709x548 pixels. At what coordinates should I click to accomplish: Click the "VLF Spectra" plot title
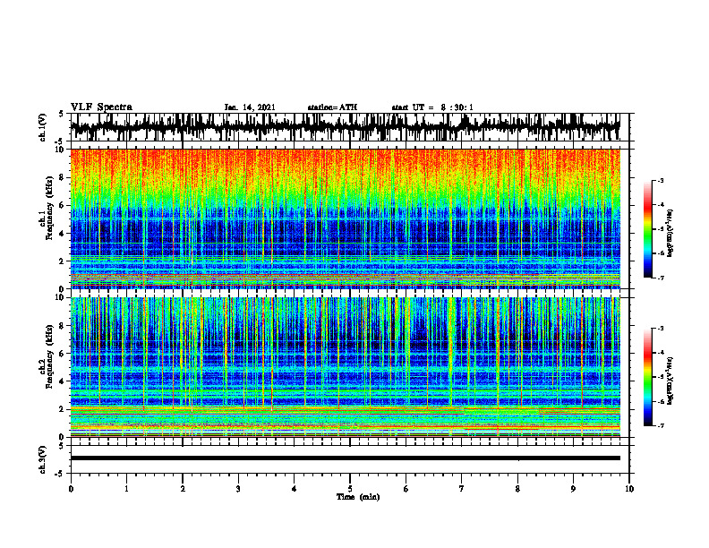coord(101,107)
